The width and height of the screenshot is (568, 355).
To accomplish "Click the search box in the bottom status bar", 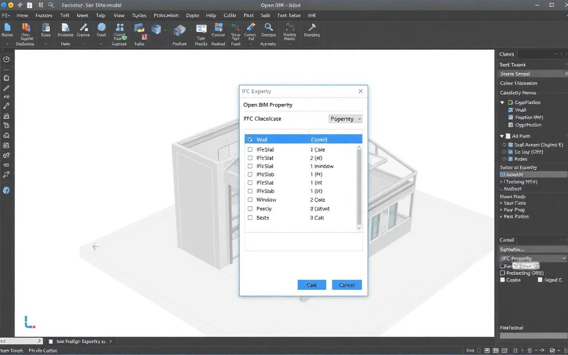I will click(21, 341).
